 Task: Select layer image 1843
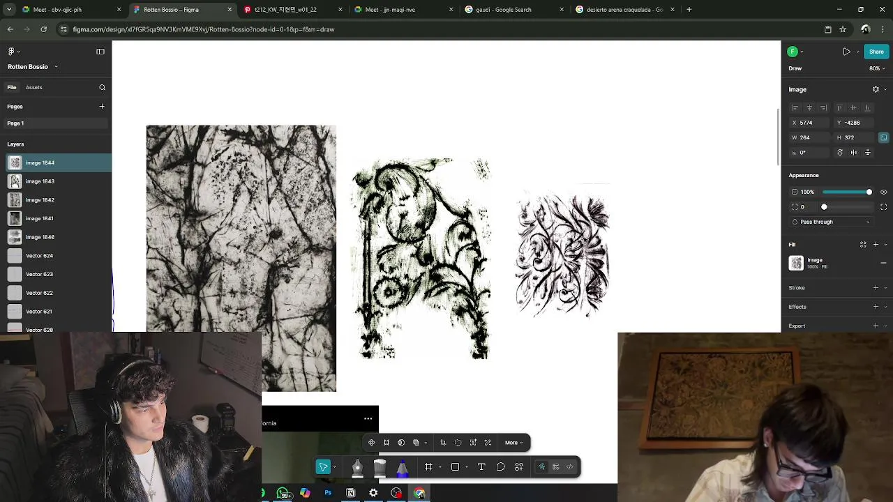pos(56,181)
